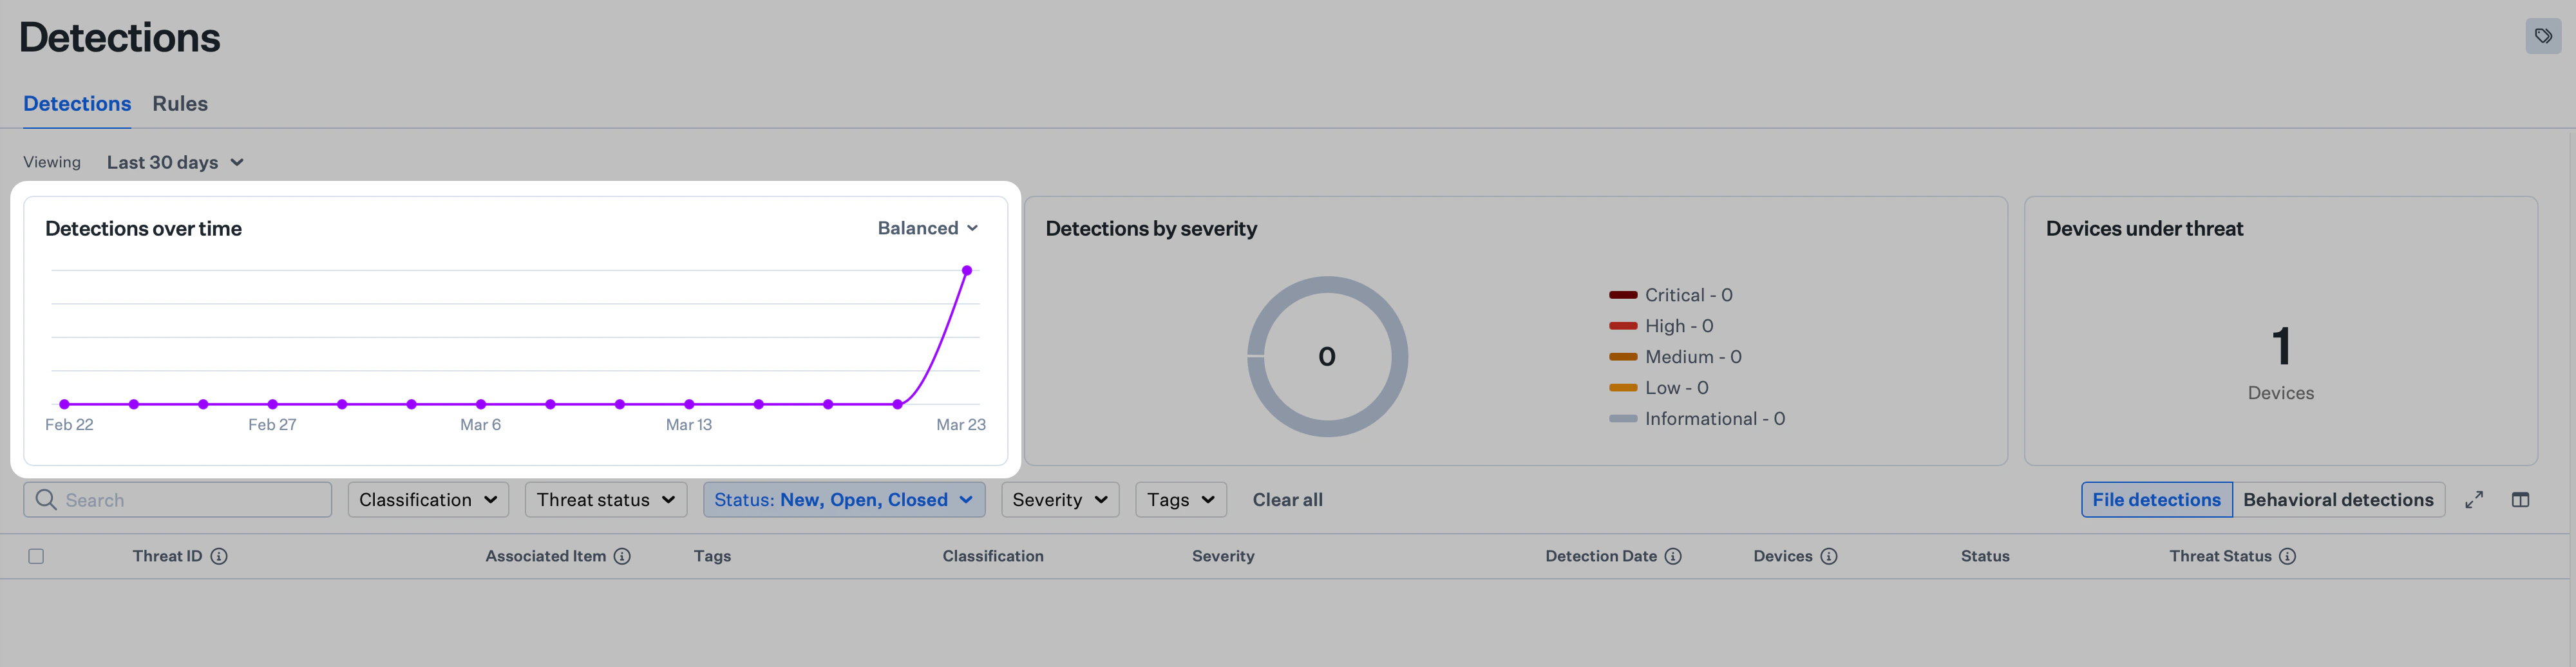Click the info icon beside Threat Status
The height and width of the screenshot is (667, 2576).
2288,556
